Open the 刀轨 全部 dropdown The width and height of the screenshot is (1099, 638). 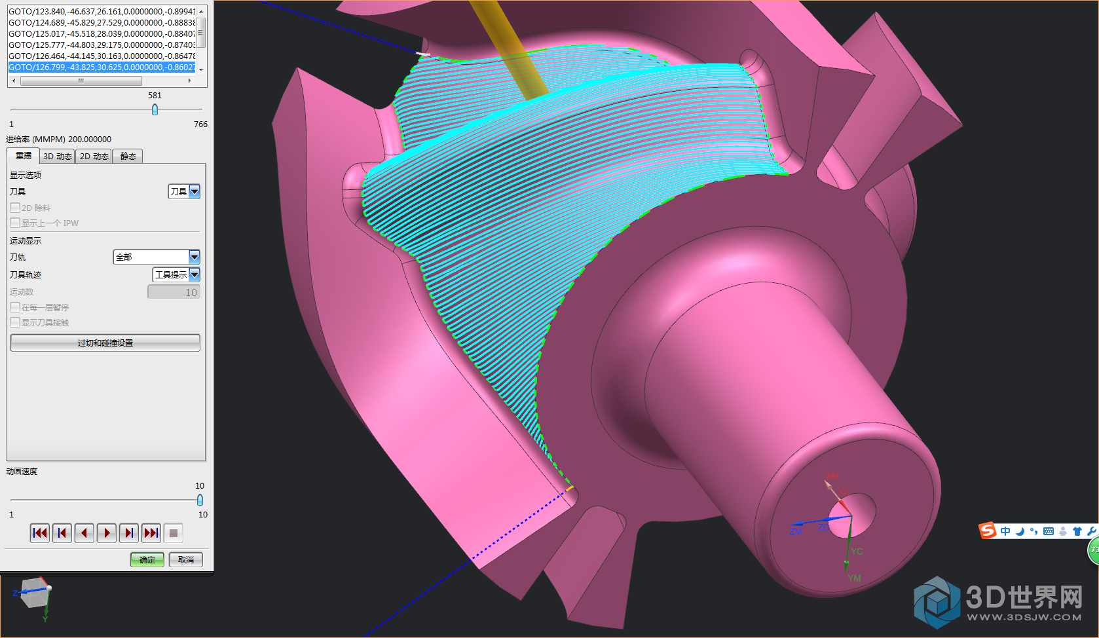[x=157, y=257]
